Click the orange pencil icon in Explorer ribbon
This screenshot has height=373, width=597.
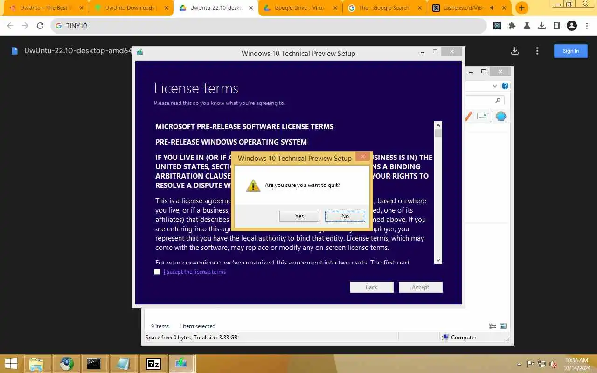468,117
